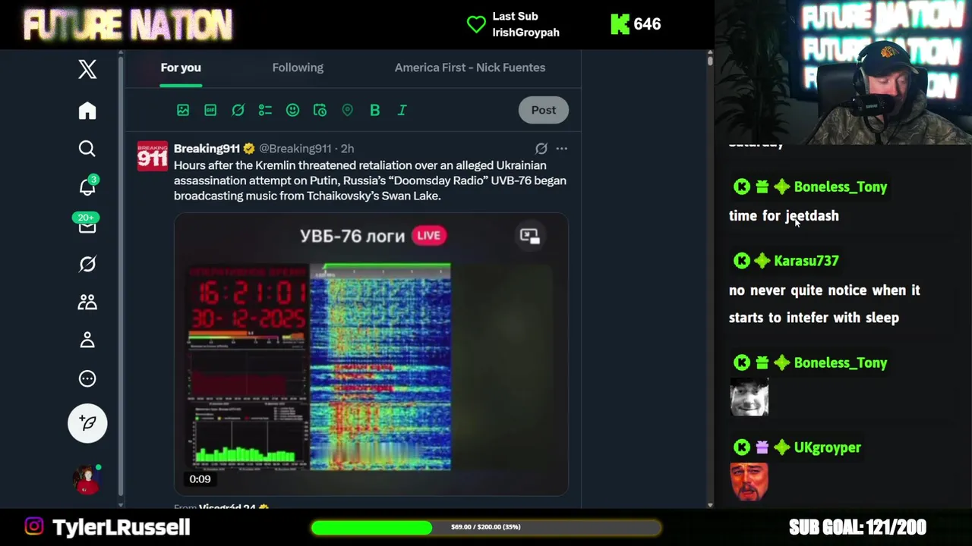Schedule post icon in composer
972x546 pixels.
pos(320,110)
